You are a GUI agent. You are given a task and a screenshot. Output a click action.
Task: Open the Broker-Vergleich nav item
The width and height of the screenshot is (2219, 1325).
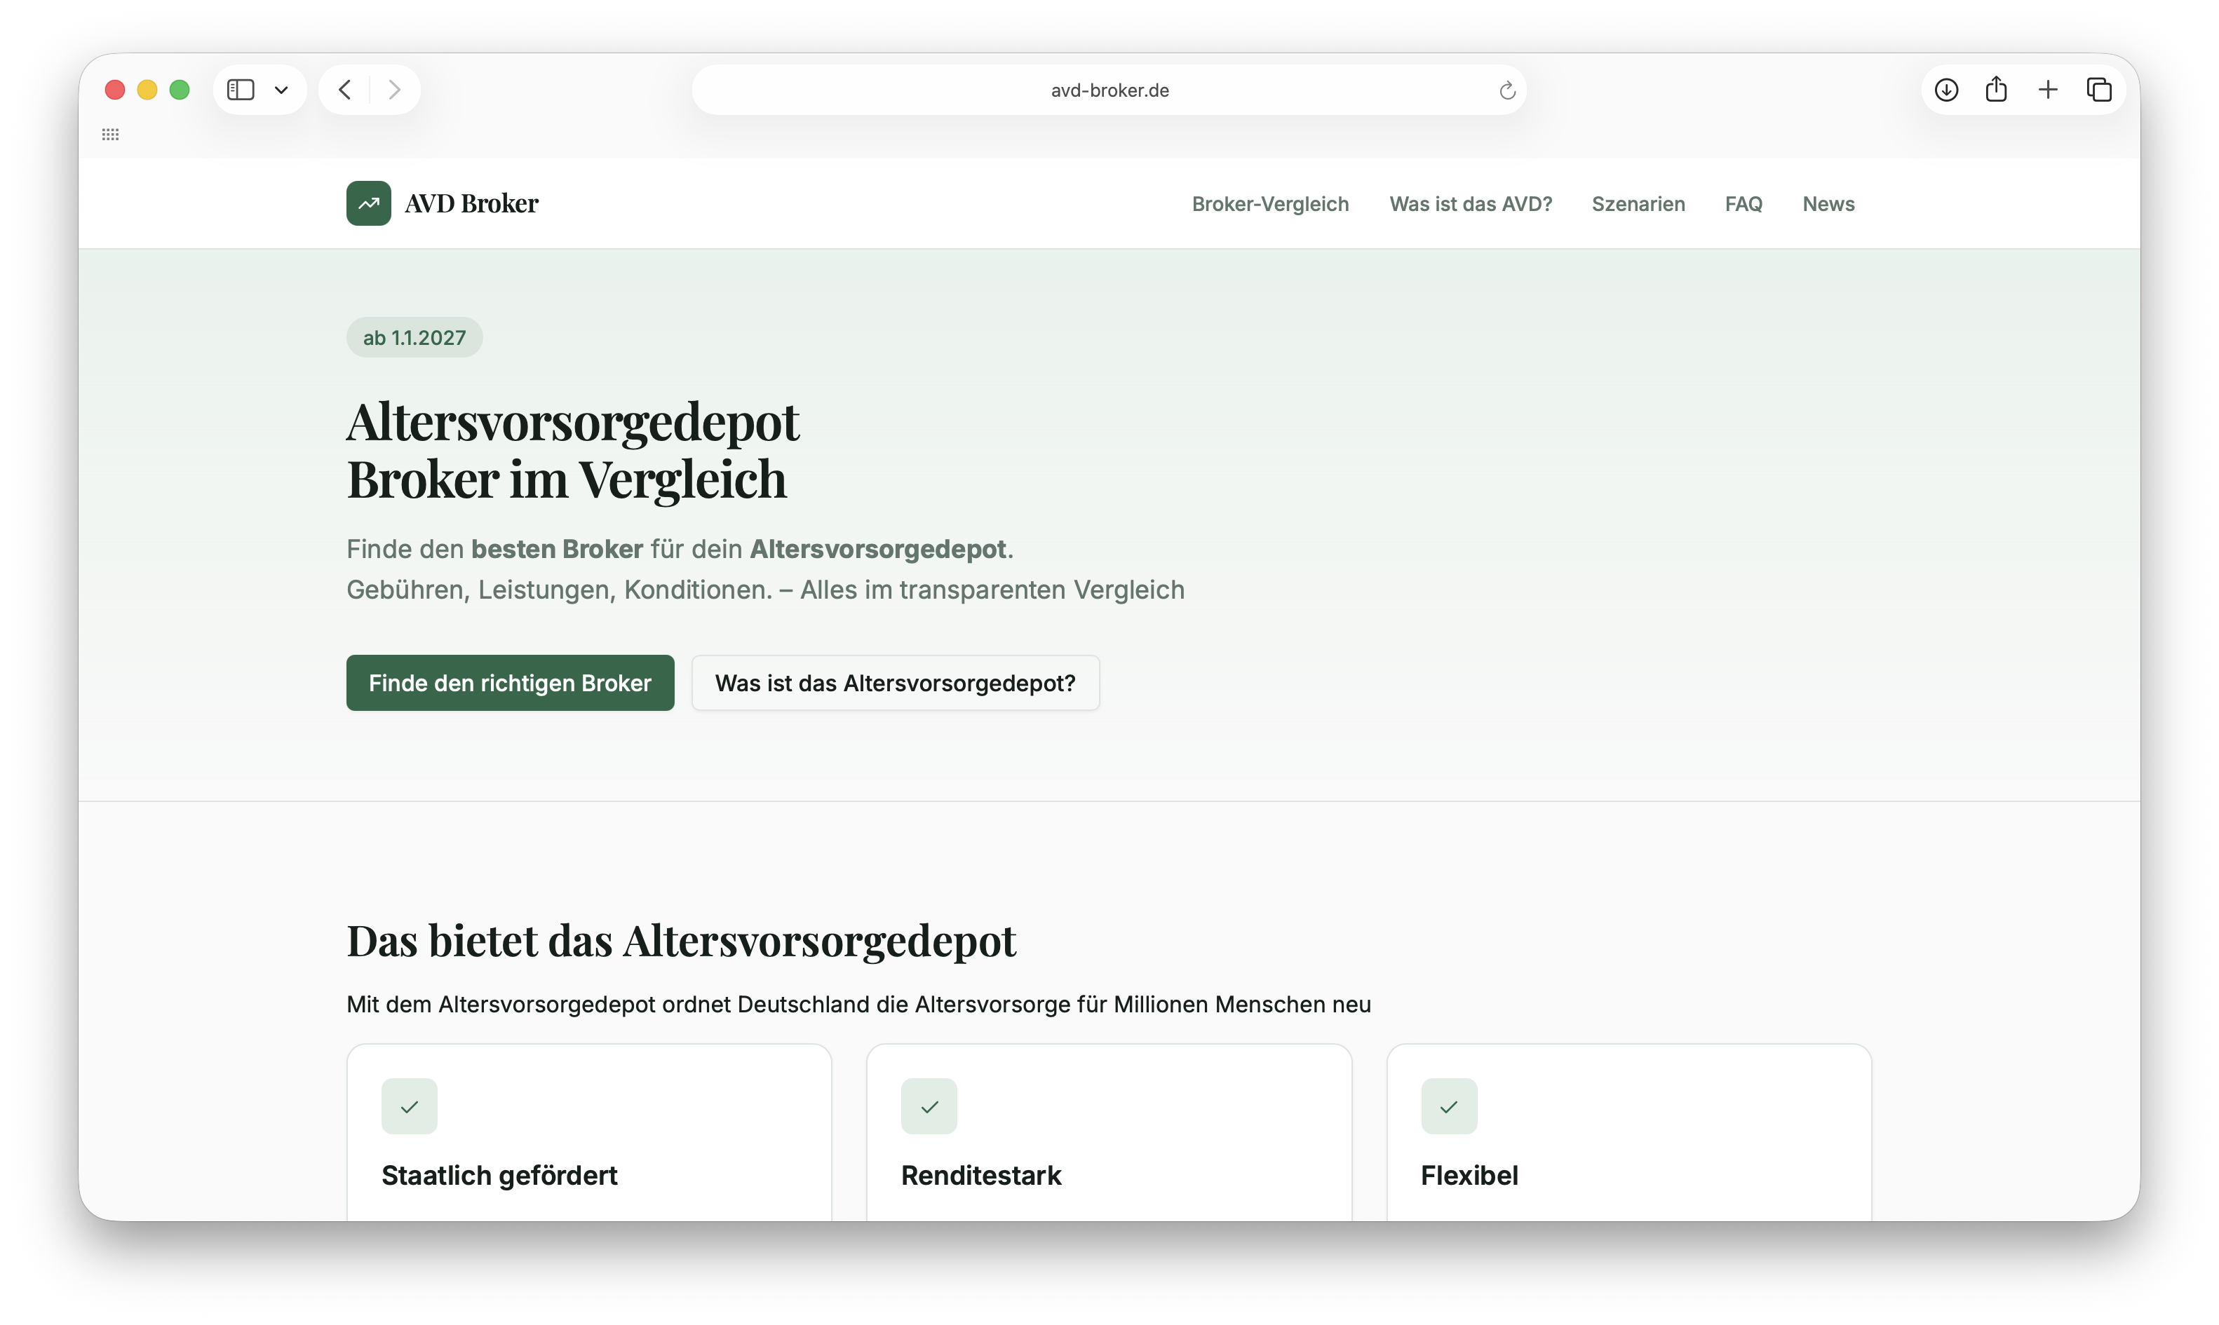[1270, 205]
